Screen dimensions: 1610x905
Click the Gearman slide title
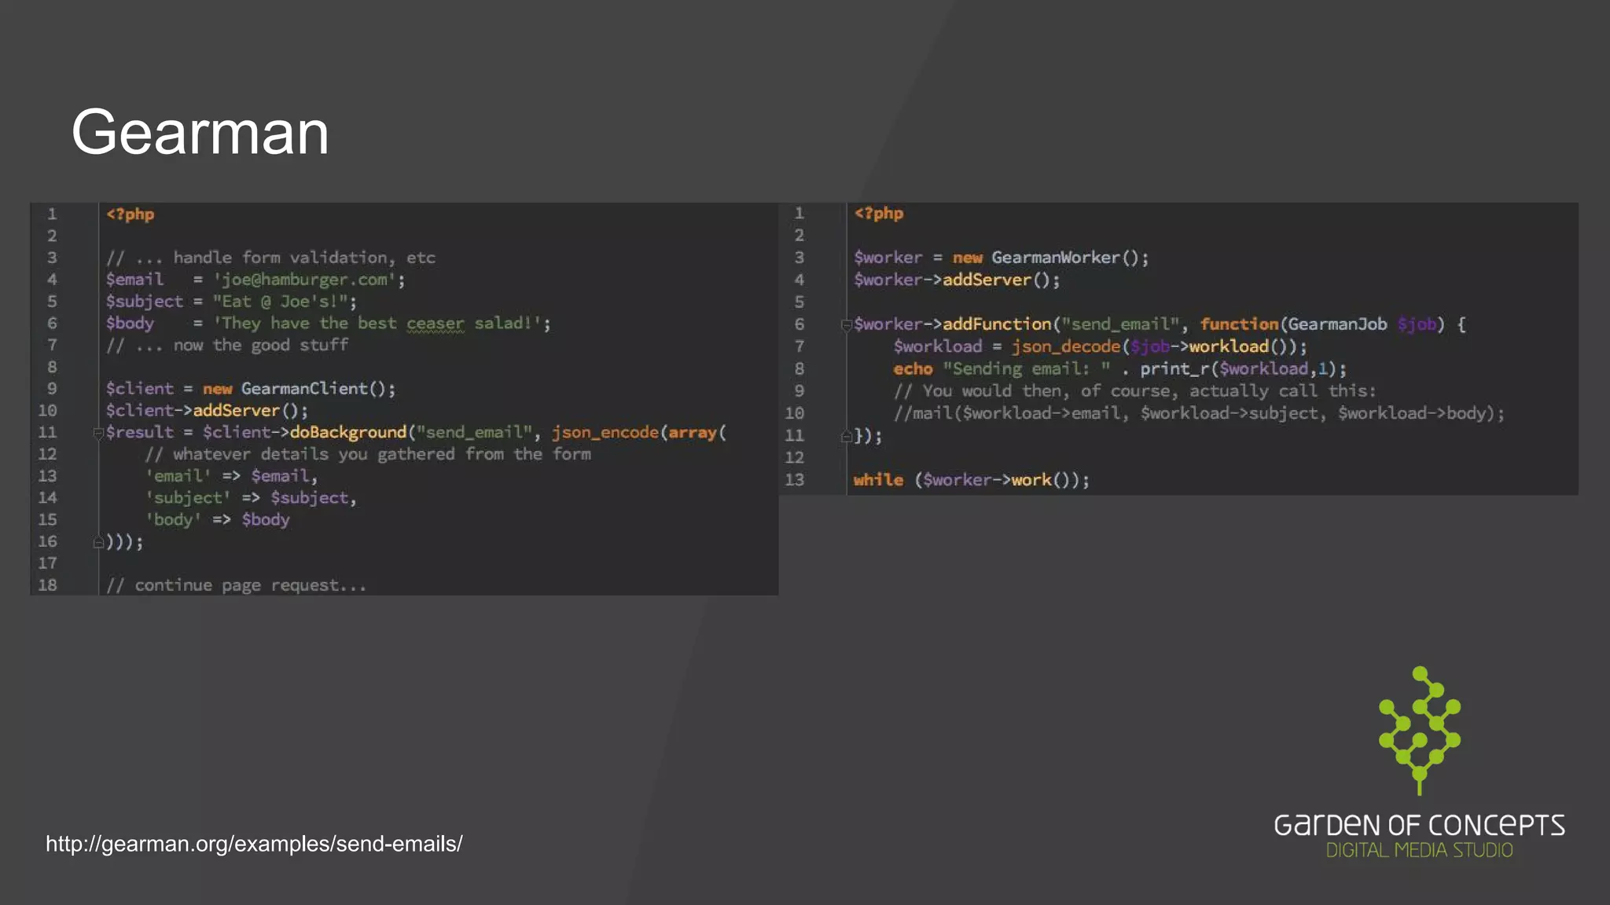tap(200, 132)
